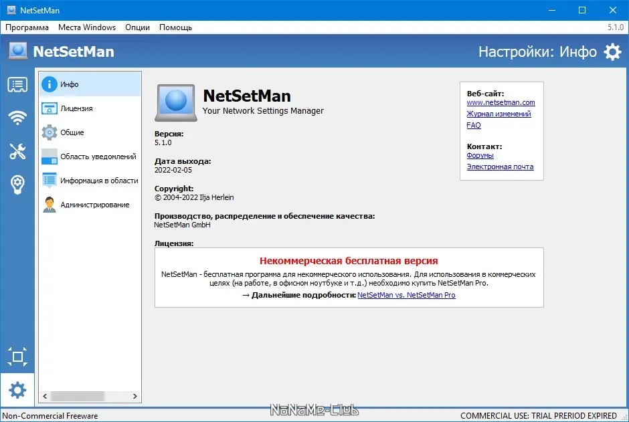Click the list icon beside Информация в области

[x=50, y=181]
